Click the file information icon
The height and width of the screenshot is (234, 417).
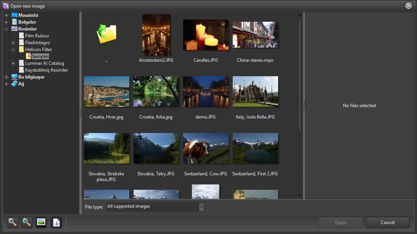[56, 222]
